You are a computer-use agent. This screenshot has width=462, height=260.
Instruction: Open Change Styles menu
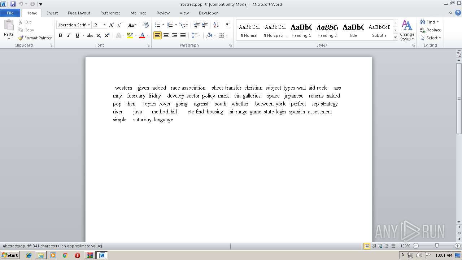click(x=407, y=31)
